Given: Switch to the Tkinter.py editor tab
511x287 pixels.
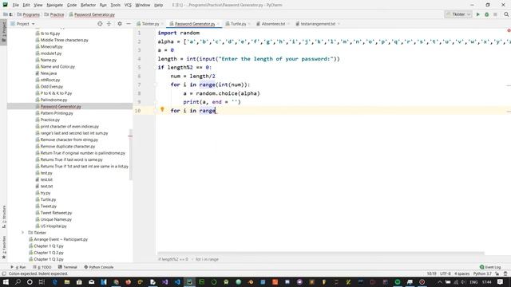Looking at the screenshot, I should [x=150, y=24].
